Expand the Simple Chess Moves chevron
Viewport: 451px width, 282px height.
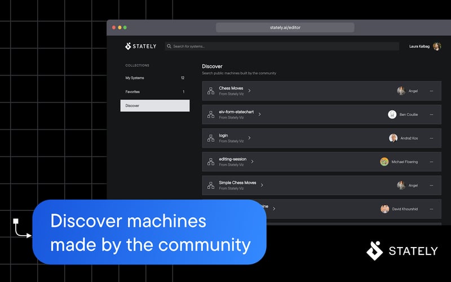(262, 185)
